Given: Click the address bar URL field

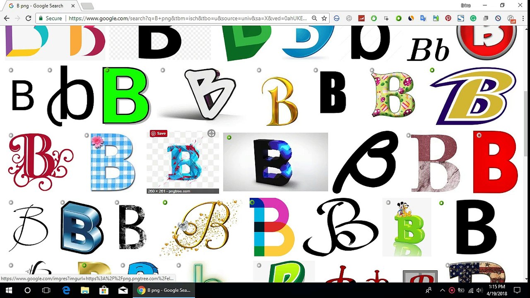Looking at the screenshot, I should click(x=188, y=18).
